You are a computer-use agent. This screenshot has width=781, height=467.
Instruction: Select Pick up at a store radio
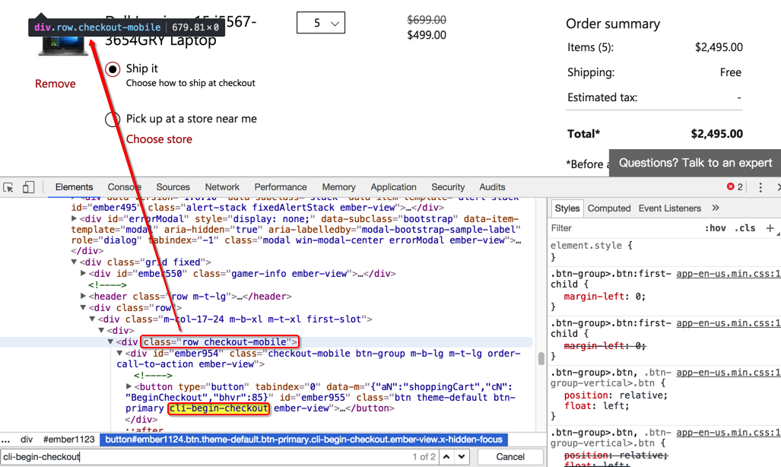(x=113, y=119)
